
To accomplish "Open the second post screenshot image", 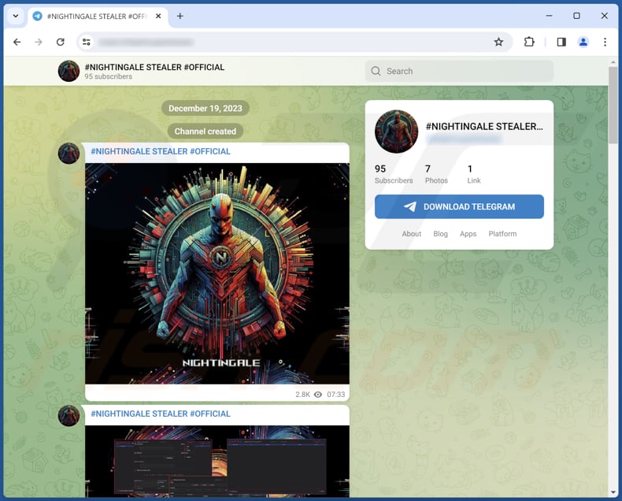I will 217,462.
